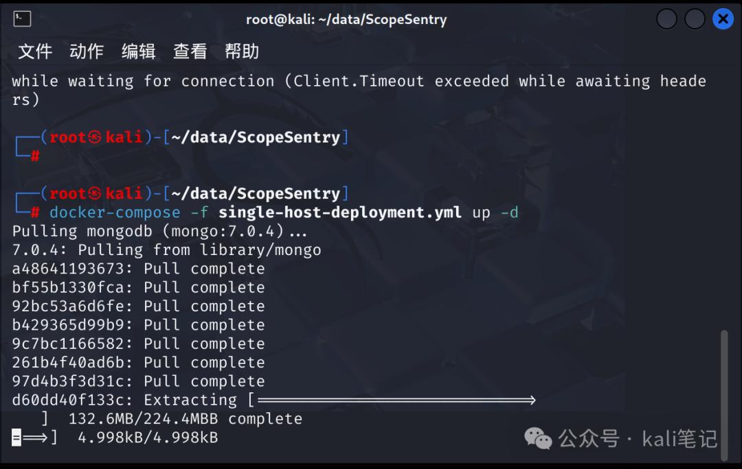The width and height of the screenshot is (742, 469).
Task: Open the 查看 menu
Action: [190, 51]
